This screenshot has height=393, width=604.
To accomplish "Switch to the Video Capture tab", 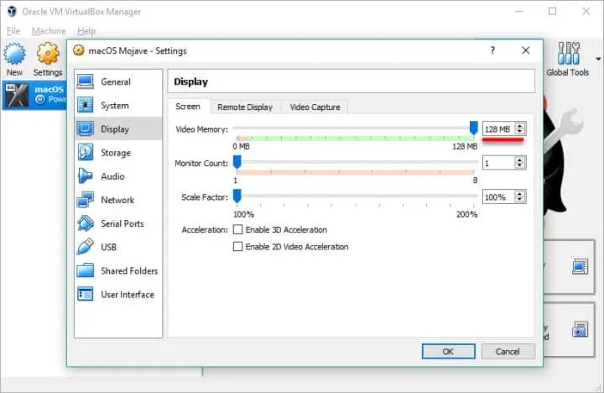I will (315, 107).
